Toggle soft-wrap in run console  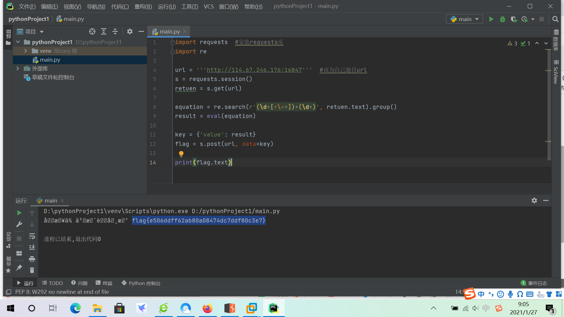pyautogui.click(x=32, y=236)
